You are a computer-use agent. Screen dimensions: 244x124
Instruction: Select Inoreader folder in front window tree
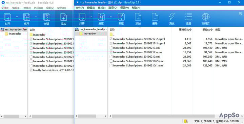point(89,34)
